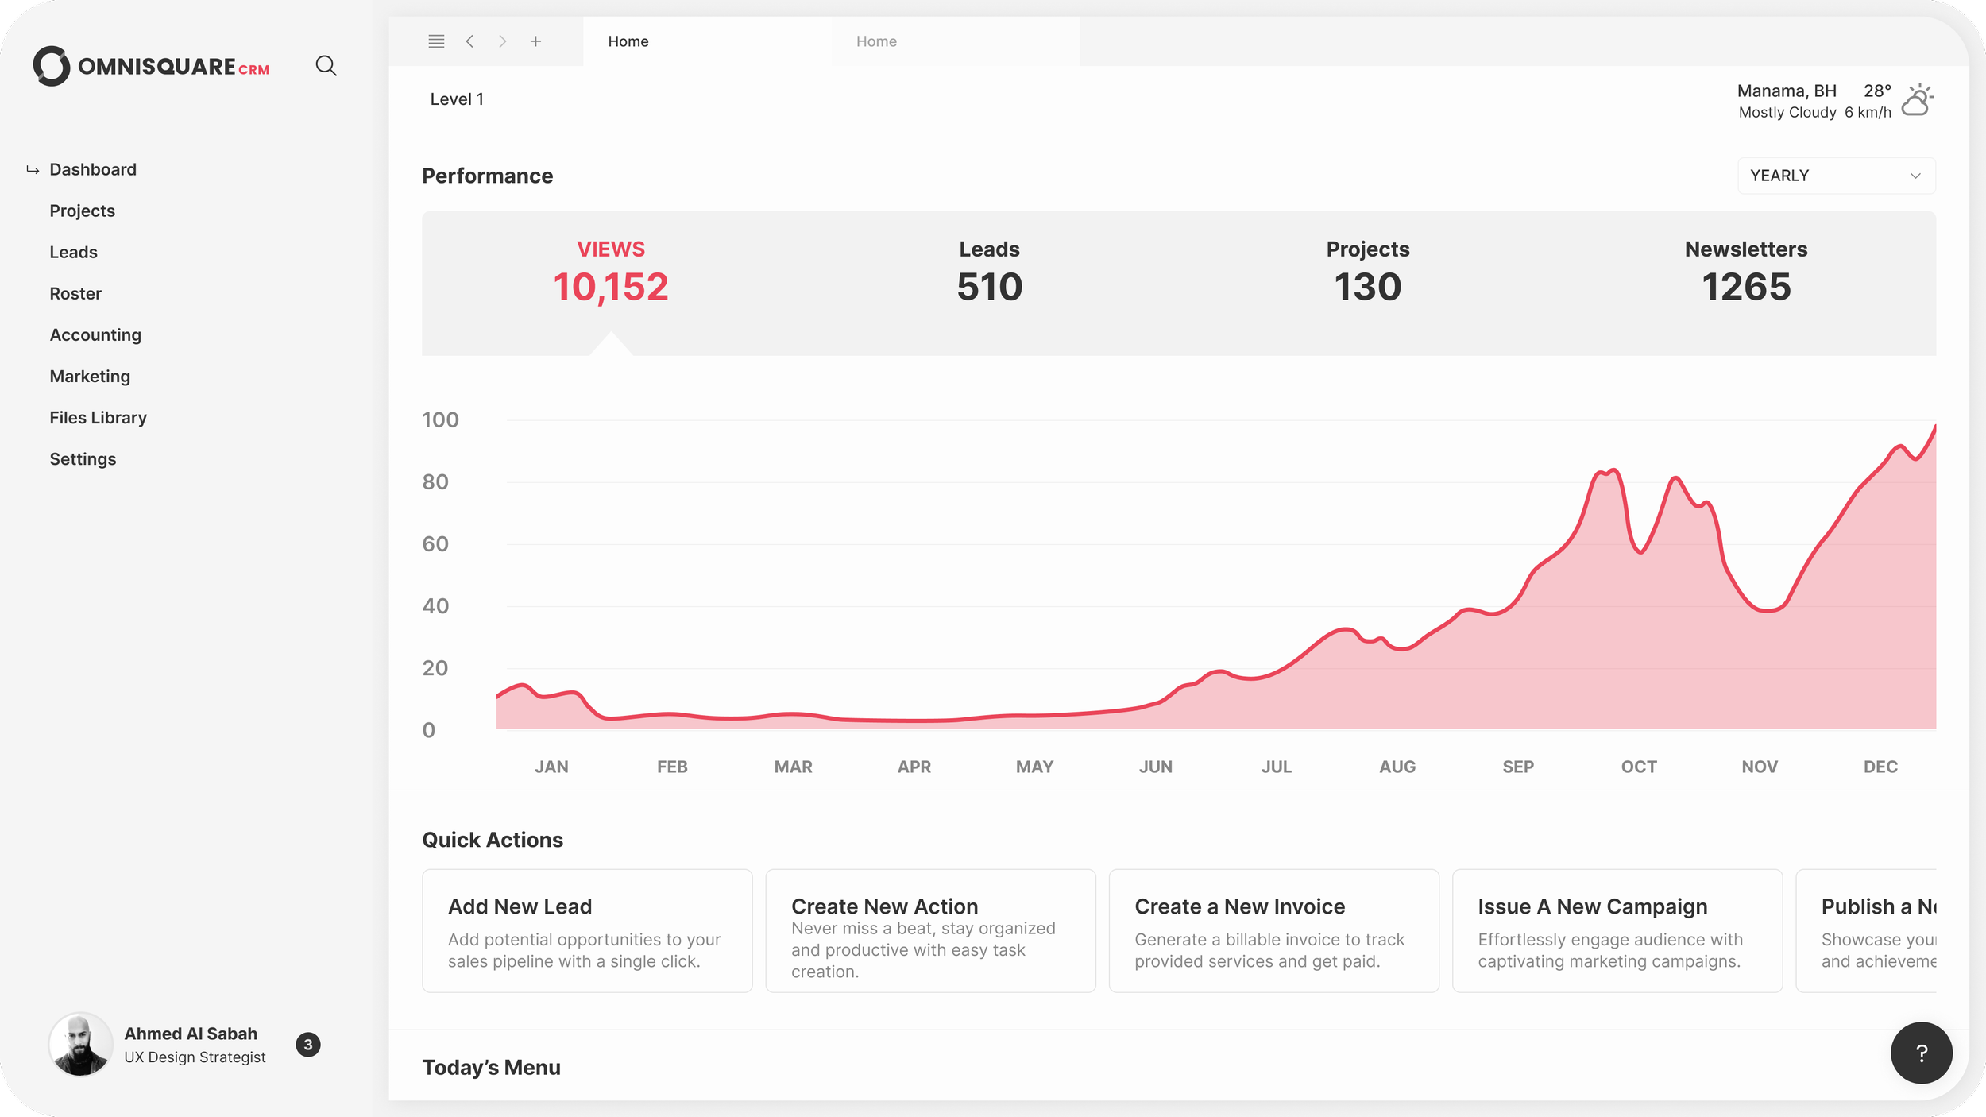Show the Projects metric on chart
The width and height of the screenshot is (1986, 1117).
[1367, 272]
